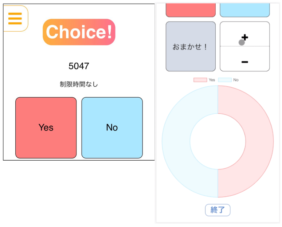This screenshot has height=227, width=282.
Task: Click the Choice! logo
Action: 79,32
